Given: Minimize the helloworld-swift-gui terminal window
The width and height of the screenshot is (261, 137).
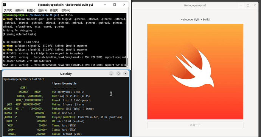Looking at the screenshot, I should pos(105,5).
